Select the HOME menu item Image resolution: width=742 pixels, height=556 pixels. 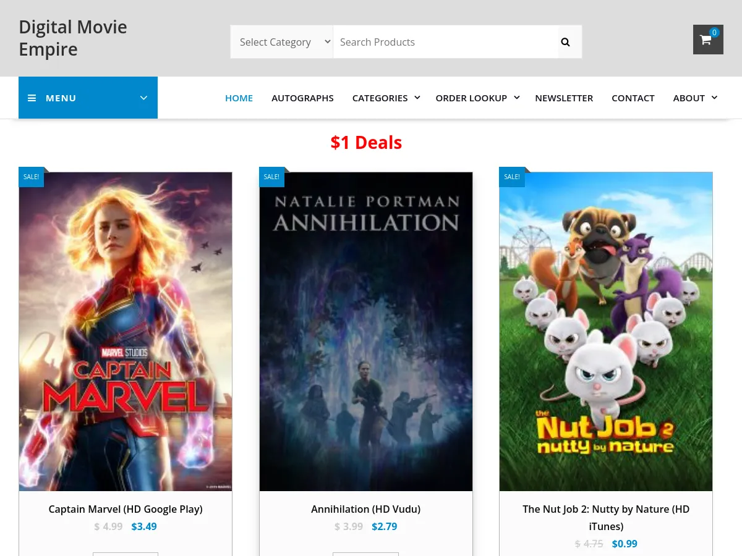tap(239, 98)
